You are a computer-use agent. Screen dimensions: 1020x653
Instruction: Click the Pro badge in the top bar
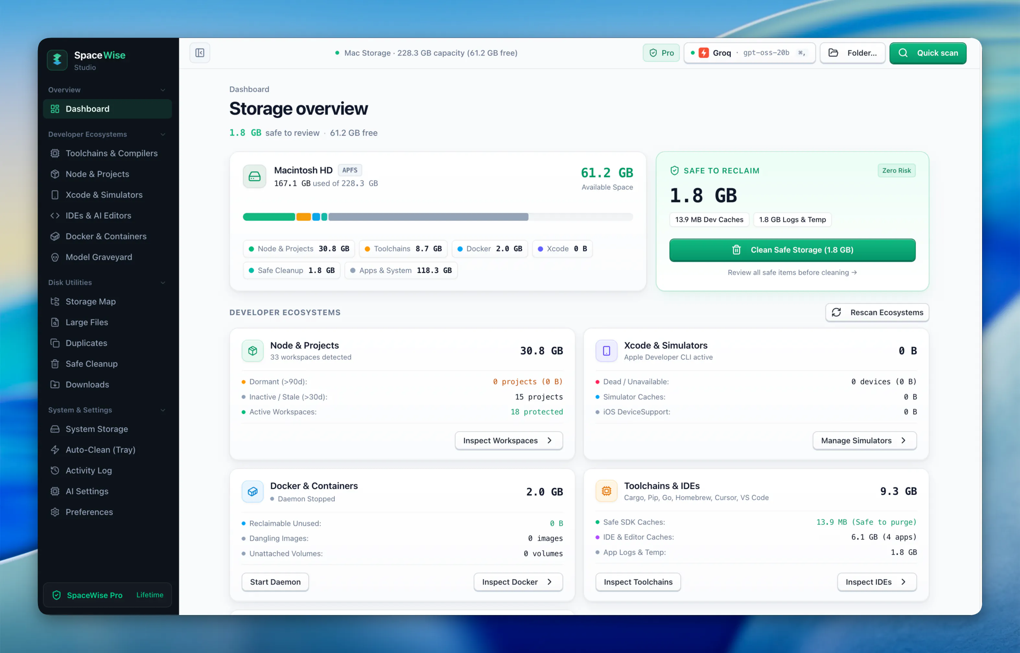click(661, 53)
